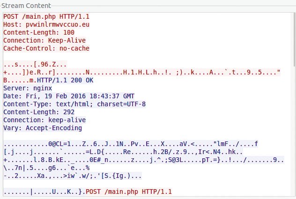Select the Host: pvwinlrmwvccuo.eu header line
This screenshot has height=199, width=296.
tap(46, 24)
